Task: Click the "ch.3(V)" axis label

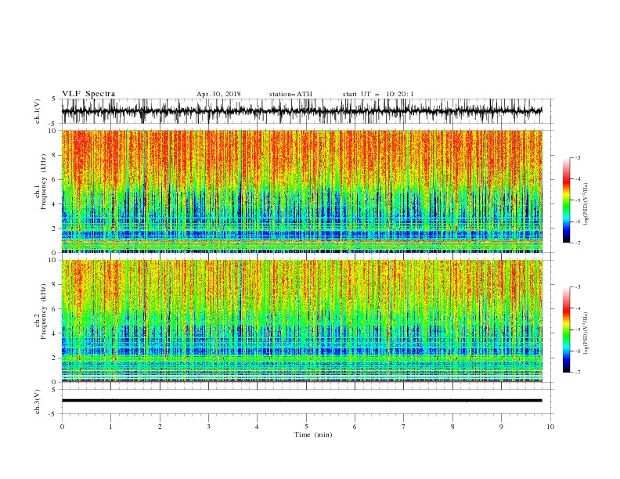Action: coord(38,402)
